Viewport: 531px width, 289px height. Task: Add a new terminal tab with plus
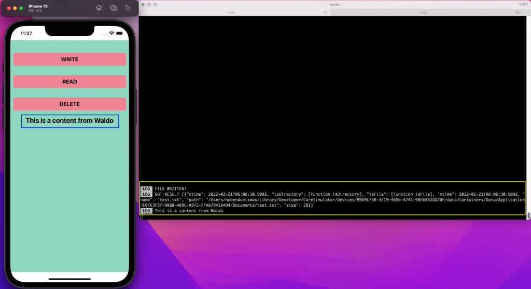(x=527, y=12)
